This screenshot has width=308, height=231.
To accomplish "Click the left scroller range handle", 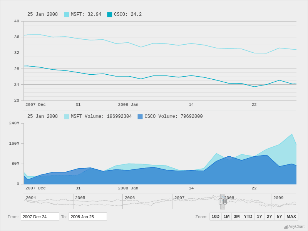I will coord(220,201).
